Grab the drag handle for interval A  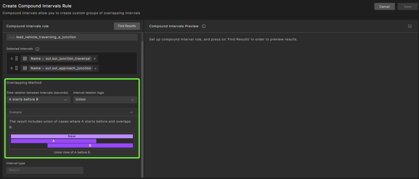tap(17, 59)
